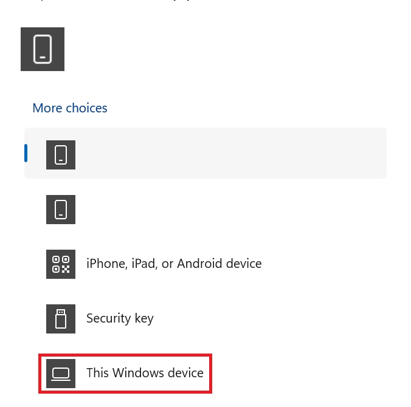Image resolution: width=411 pixels, height=407 pixels.
Task: Click blank space right of the second phone icon
Action: coord(231,210)
